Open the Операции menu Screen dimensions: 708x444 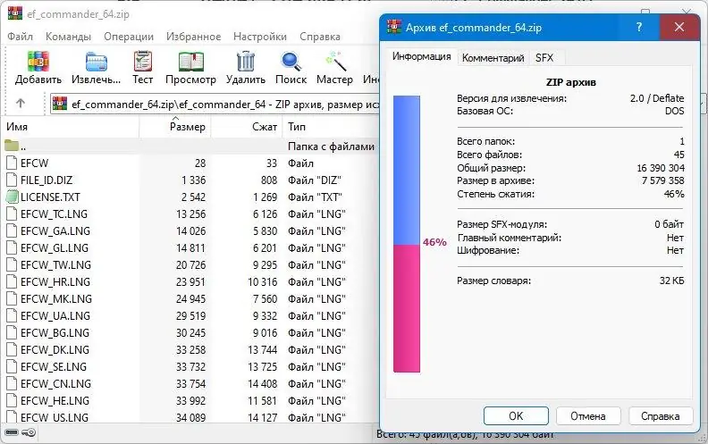click(x=129, y=37)
